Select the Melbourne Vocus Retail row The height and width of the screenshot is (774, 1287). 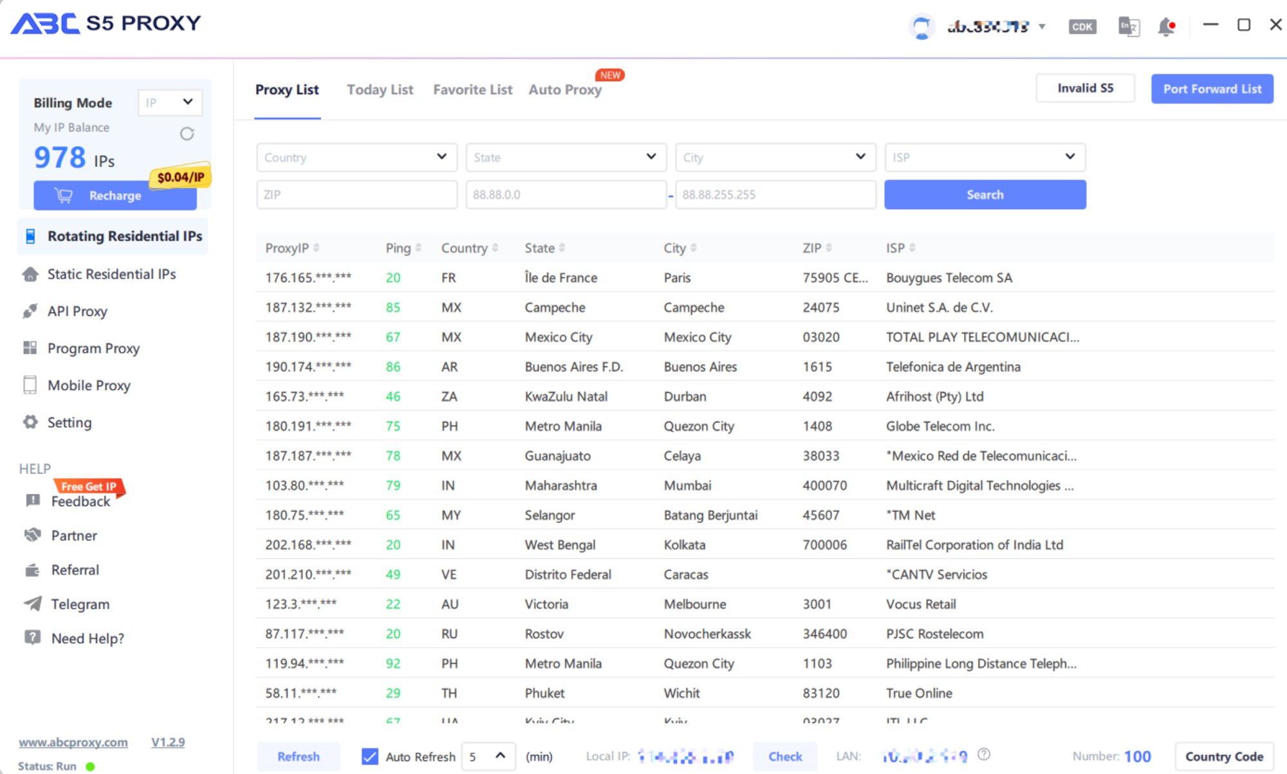pyautogui.click(x=765, y=604)
